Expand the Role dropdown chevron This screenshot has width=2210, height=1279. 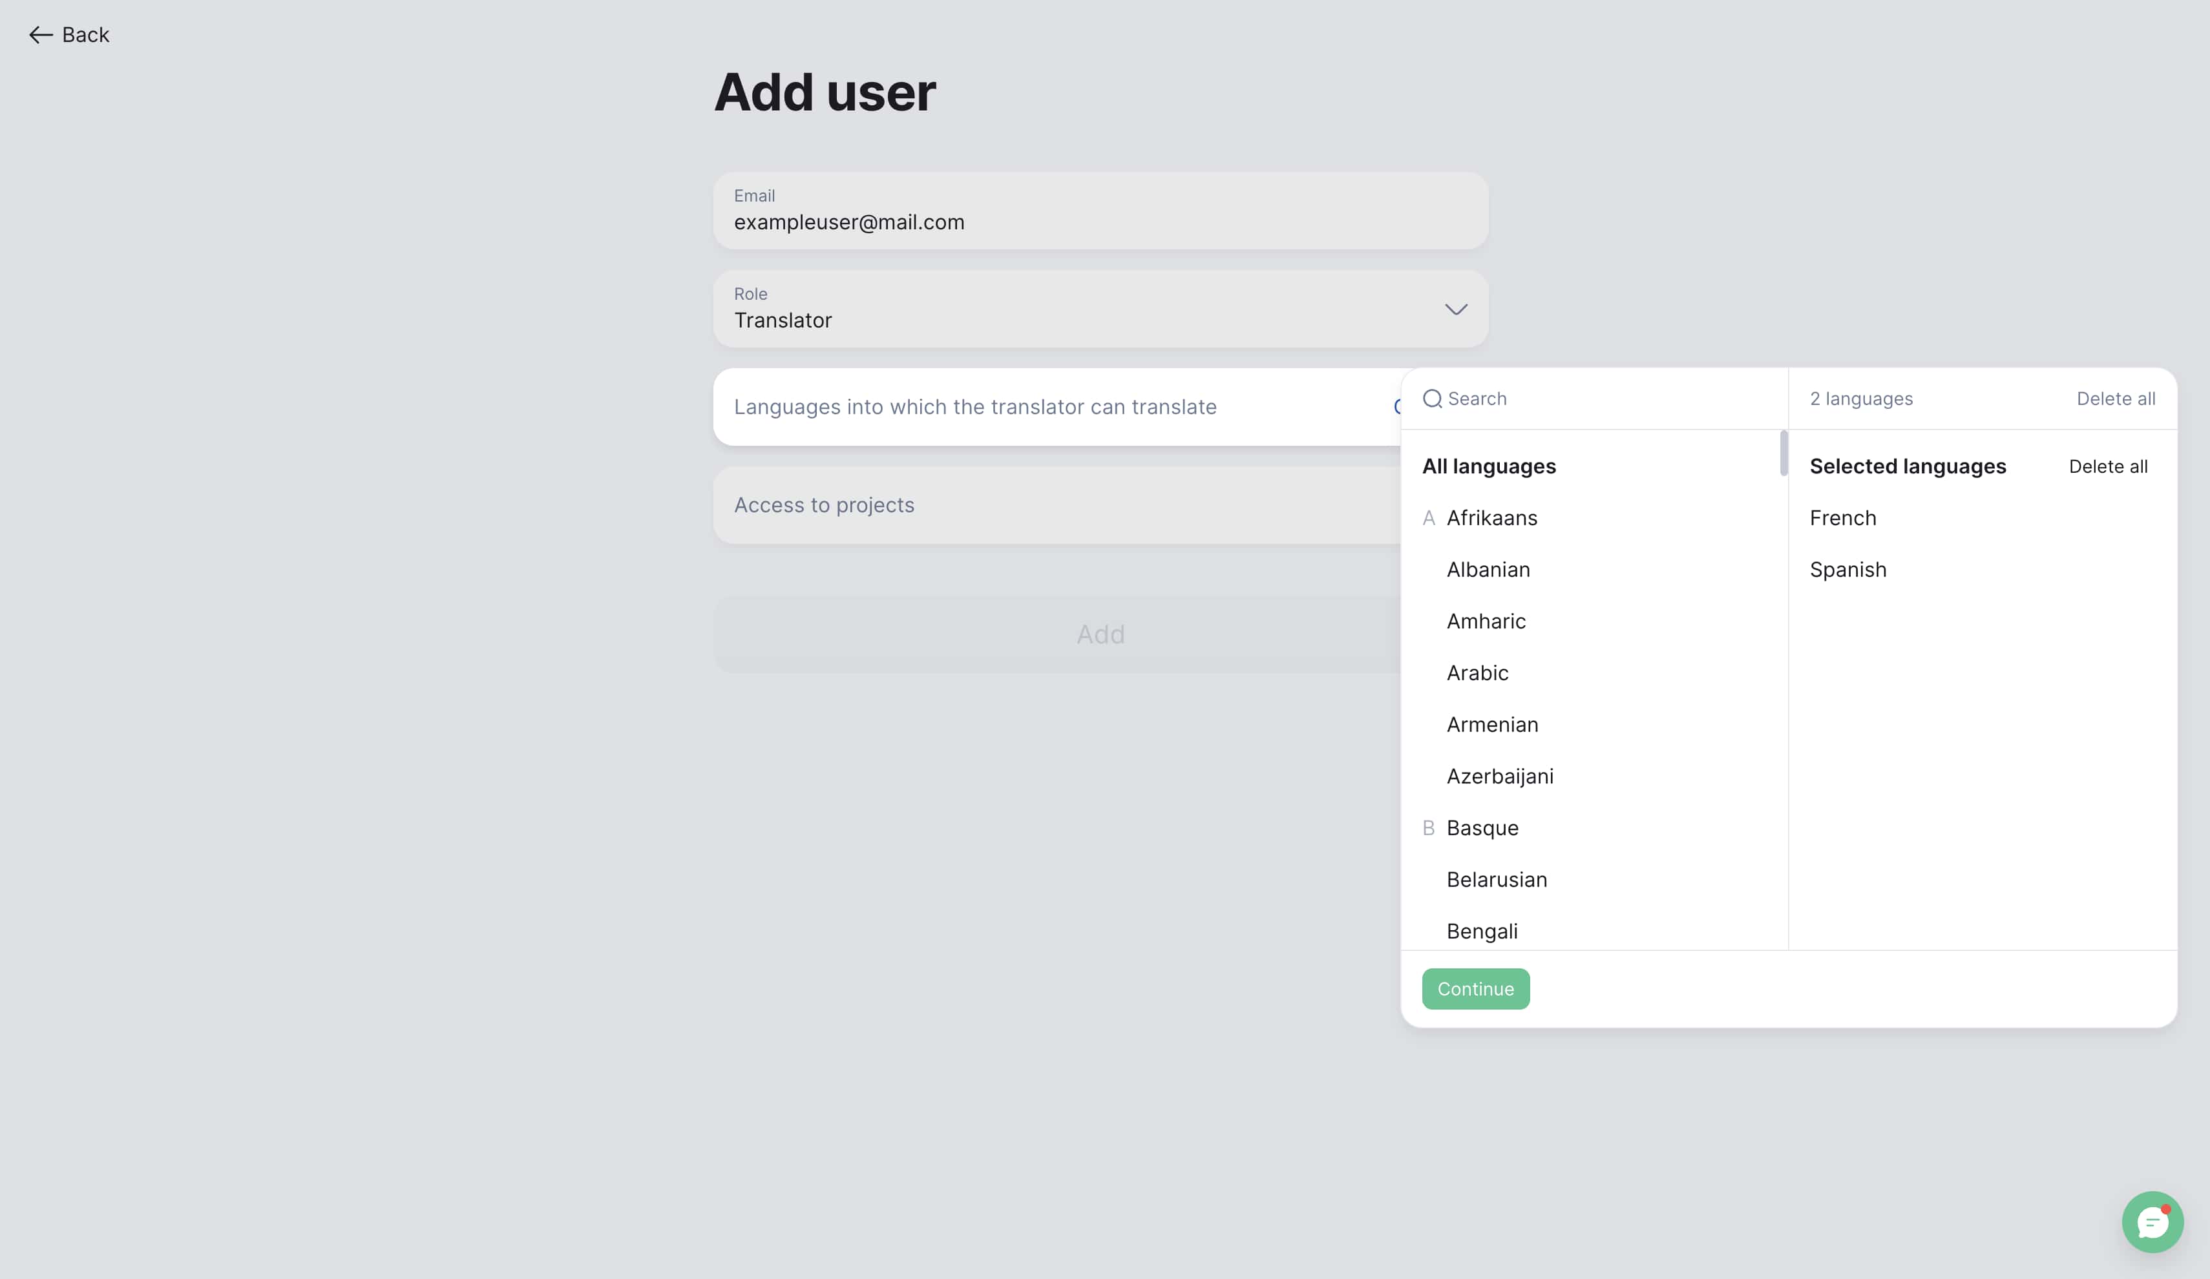(x=1456, y=309)
